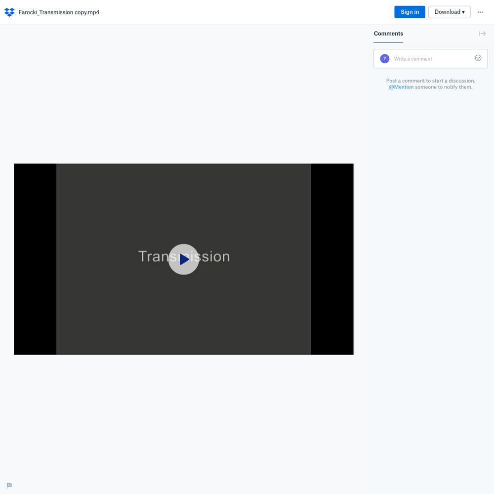Viewport: 494px width, 494px height.
Task: Collapse the comments sidebar arrow icon
Action: [x=482, y=34]
